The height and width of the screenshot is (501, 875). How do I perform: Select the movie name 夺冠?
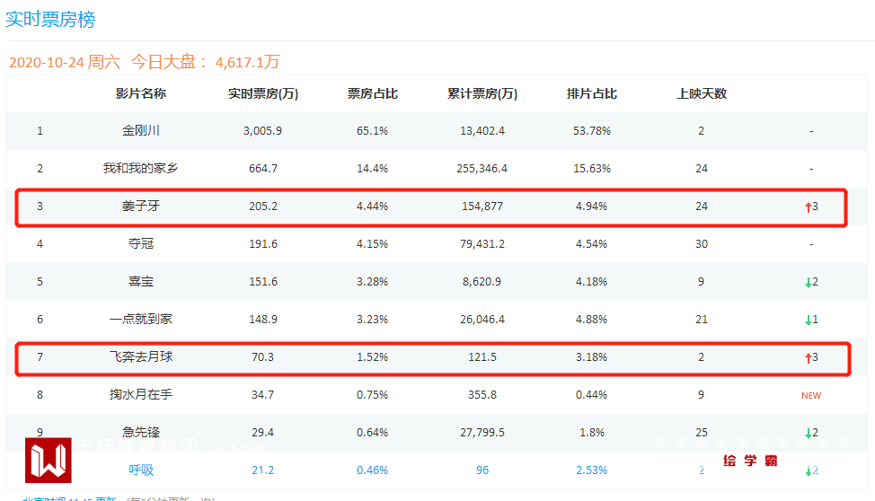[141, 244]
